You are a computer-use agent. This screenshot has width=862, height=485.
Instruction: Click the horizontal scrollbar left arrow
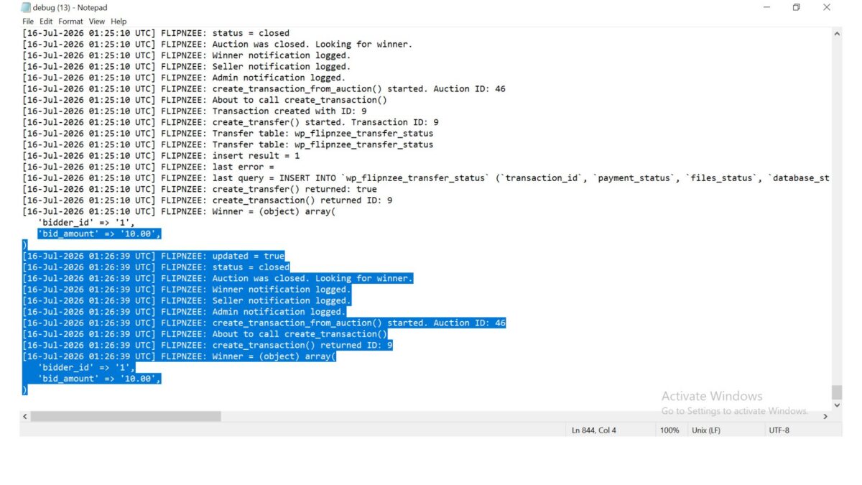click(25, 417)
